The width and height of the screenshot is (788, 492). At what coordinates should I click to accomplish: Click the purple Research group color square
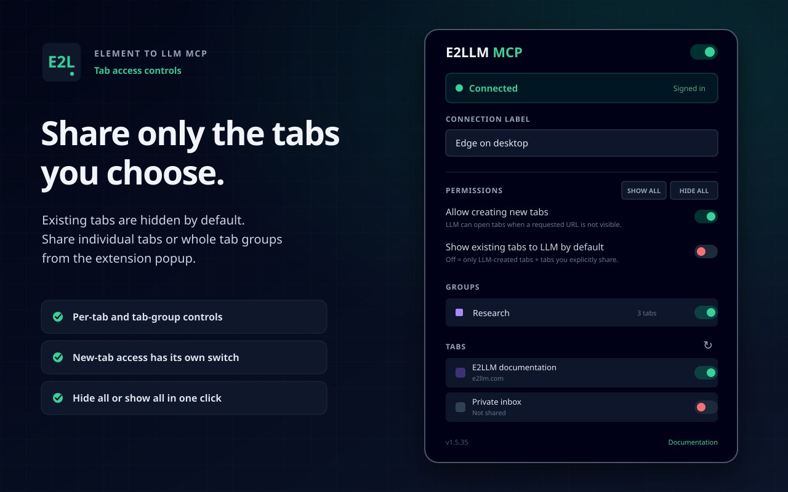[x=459, y=312]
